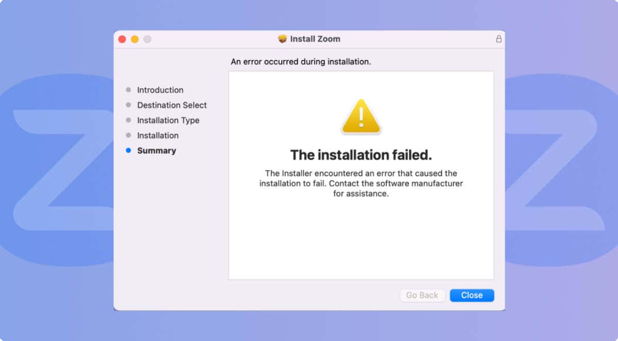Screen dimensions: 618x341
Task: Click 'The installation failed.' heading
Action: point(361,155)
